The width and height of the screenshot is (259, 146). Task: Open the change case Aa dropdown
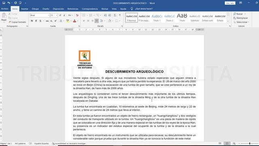pos(70,15)
